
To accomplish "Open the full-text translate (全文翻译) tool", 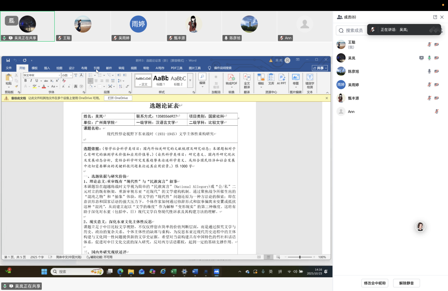I will [247, 80].
